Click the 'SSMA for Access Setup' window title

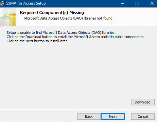(x=26, y=3)
